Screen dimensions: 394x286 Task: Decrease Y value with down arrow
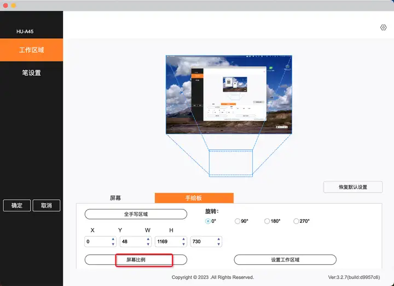pos(148,244)
